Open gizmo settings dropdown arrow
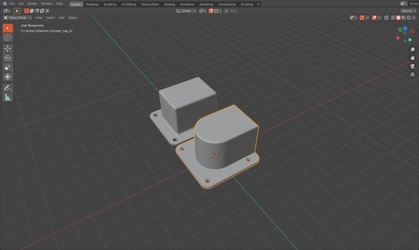The image size is (419, 250). point(368,18)
